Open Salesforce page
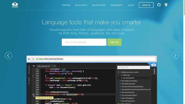This screenshot has width=185, height=104. (x=99, y=5)
